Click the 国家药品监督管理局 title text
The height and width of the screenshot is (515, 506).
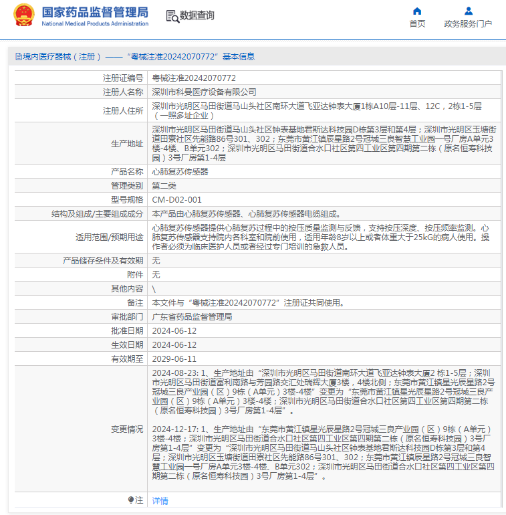tap(95, 13)
